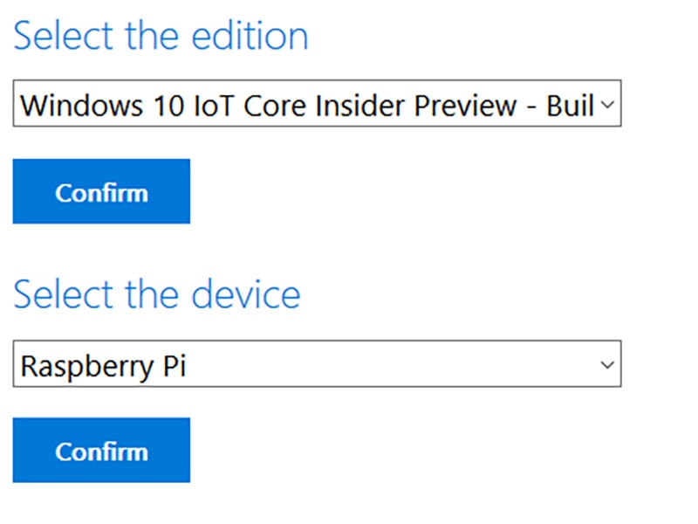Click the 'Select the edition' heading

pyautogui.click(x=161, y=37)
